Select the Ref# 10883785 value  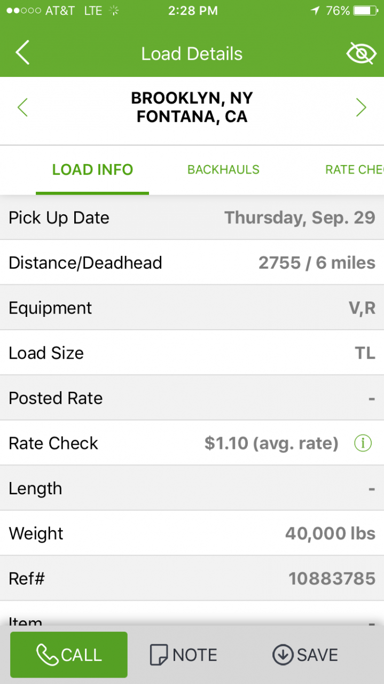pos(332,578)
